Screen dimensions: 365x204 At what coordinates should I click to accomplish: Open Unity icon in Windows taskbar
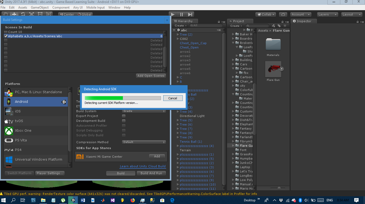73,200
